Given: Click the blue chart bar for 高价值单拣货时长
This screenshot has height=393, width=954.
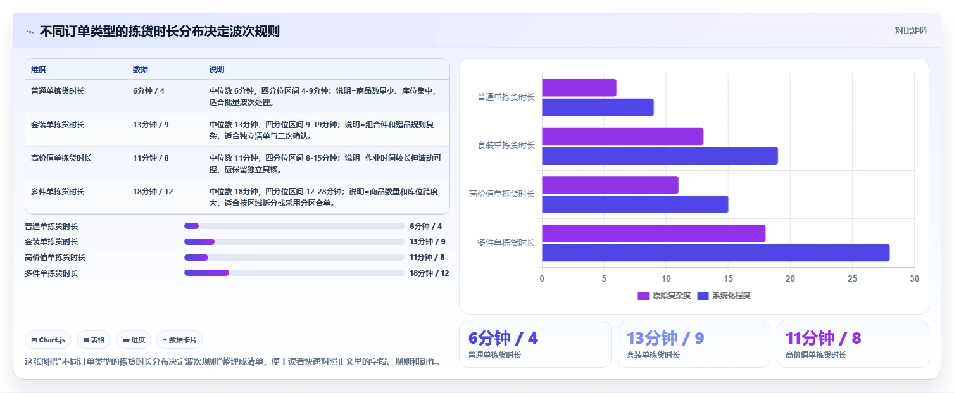Looking at the screenshot, I should [635, 204].
